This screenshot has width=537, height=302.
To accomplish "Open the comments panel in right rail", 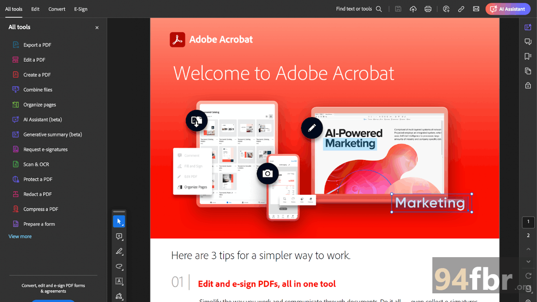I will pos(528,42).
